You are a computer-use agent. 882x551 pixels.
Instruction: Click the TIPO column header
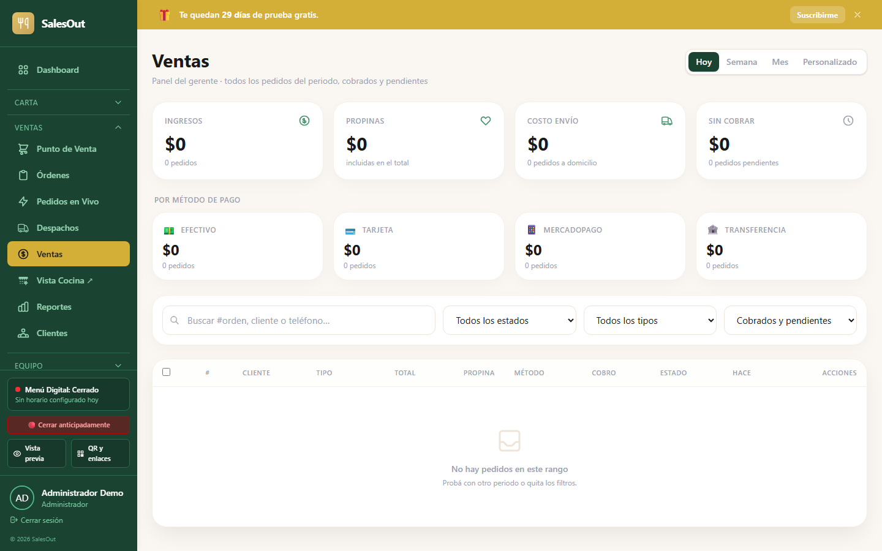click(324, 373)
